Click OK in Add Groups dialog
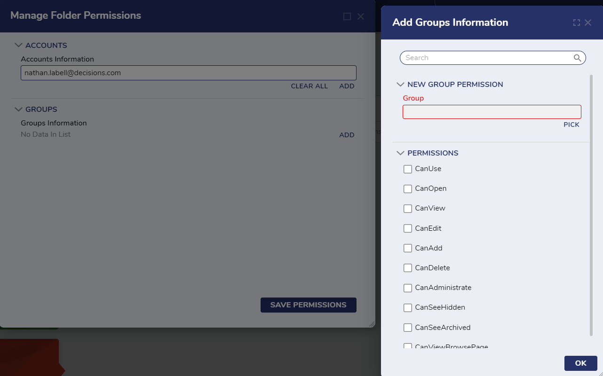603x376 pixels. 581,363
